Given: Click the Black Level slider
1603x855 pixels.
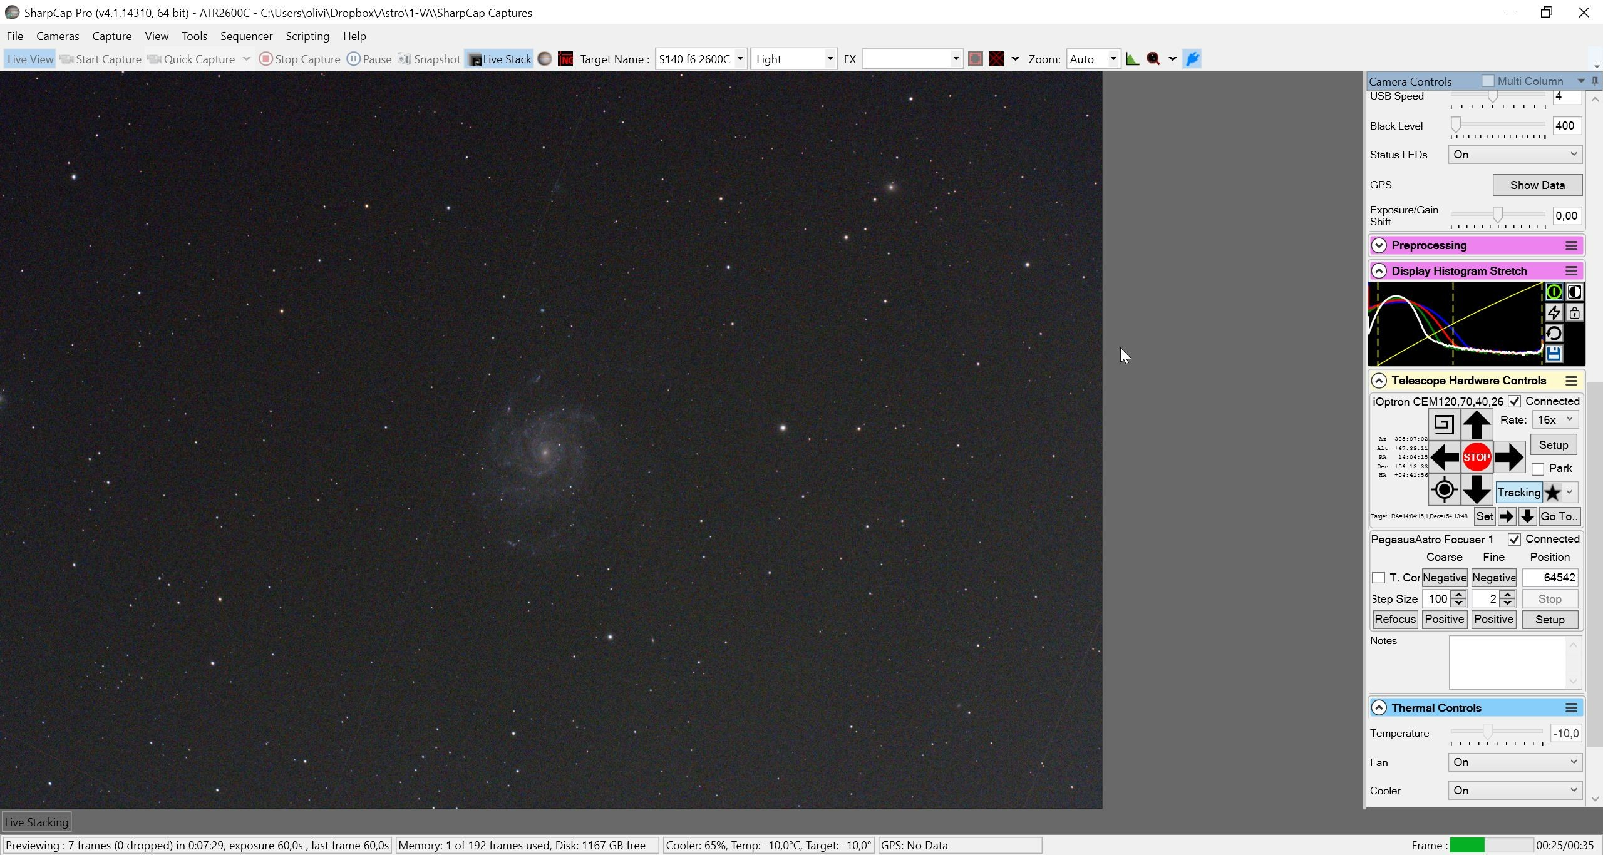Looking at the screenshot, I should point(1498,126).
